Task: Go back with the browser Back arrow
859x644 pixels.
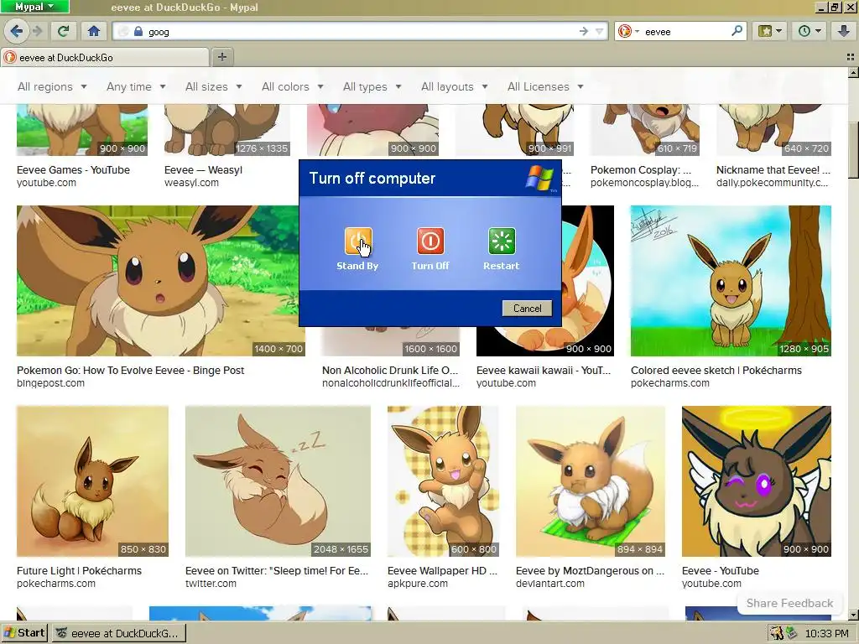Action: pyautogui.click(x=17, y=31)
